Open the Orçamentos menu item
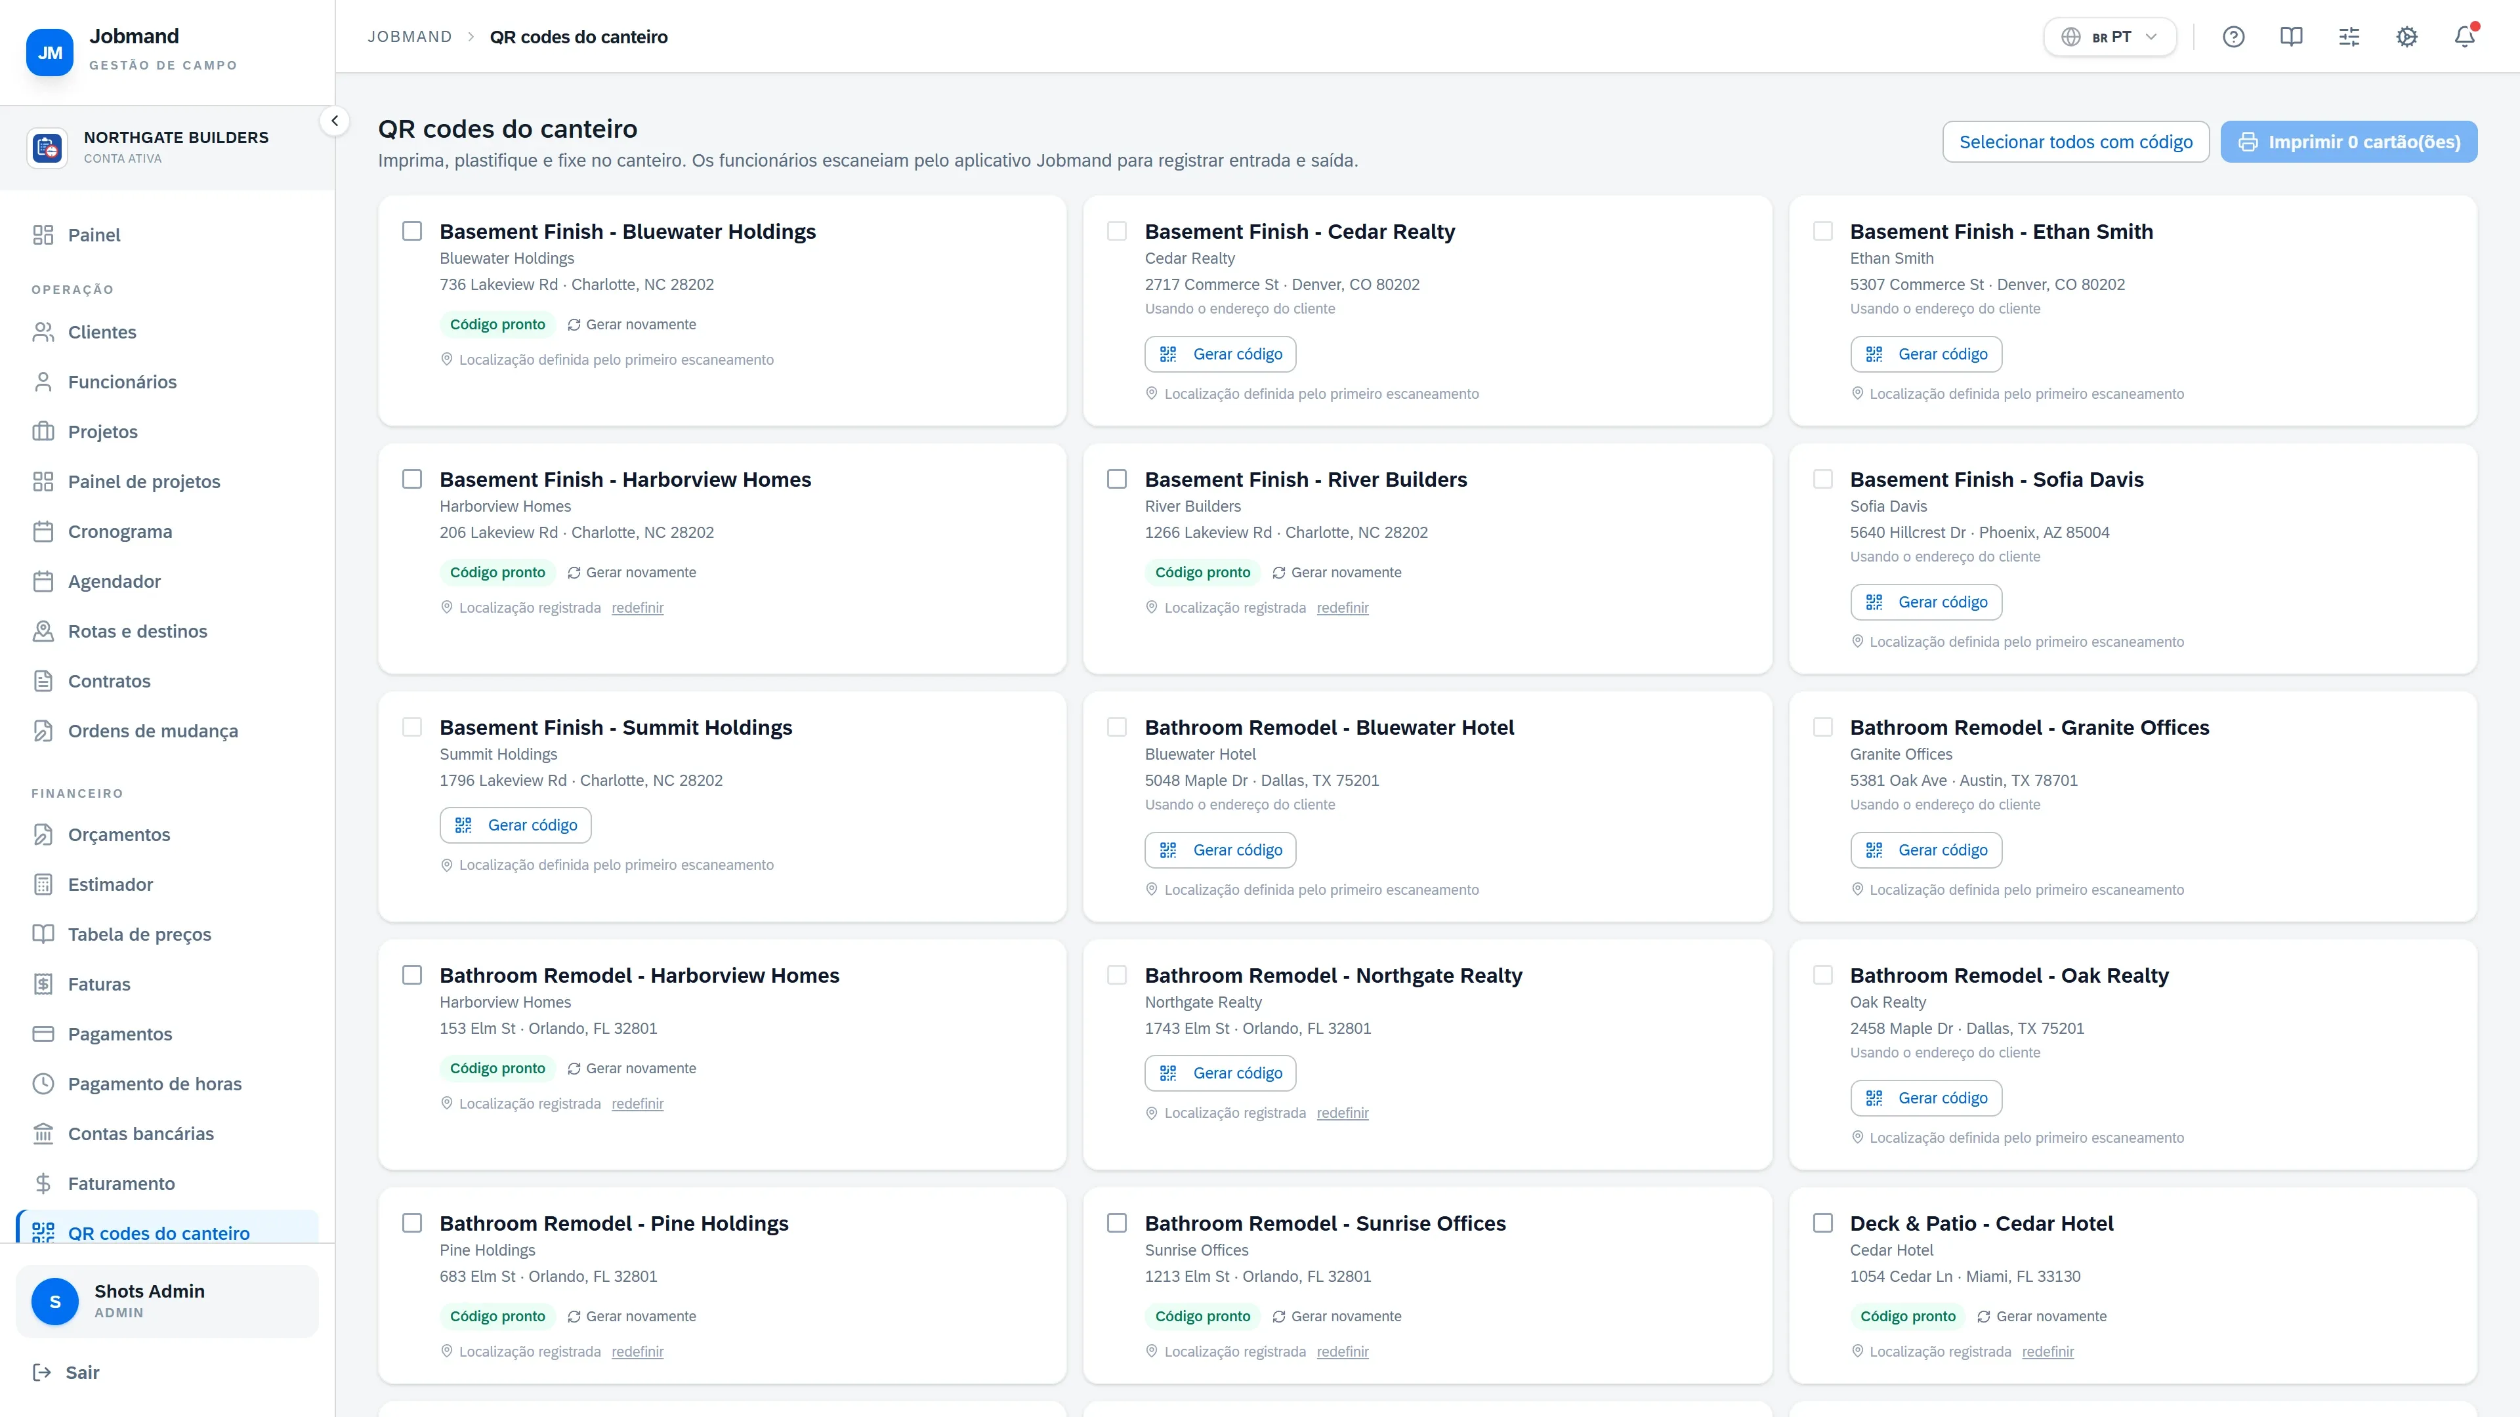 click(167, 835)
